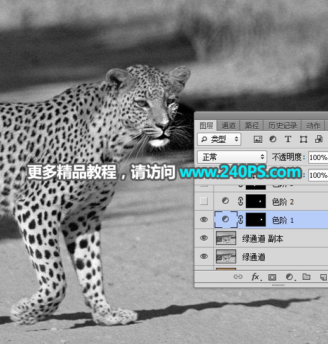Click the 不透明度 opacity value field
Screen dimensions: 328x344
click(319, 157)
